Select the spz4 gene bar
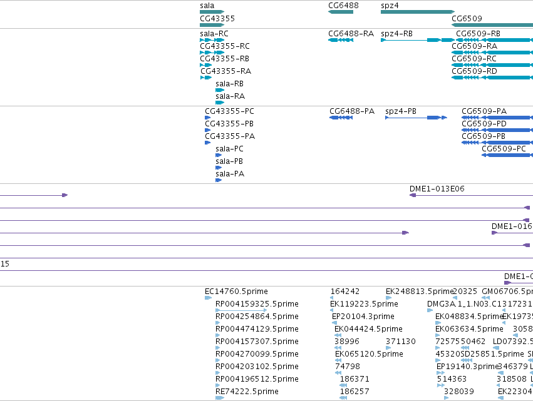Screen dimensions: 533x401 [417, 12]
